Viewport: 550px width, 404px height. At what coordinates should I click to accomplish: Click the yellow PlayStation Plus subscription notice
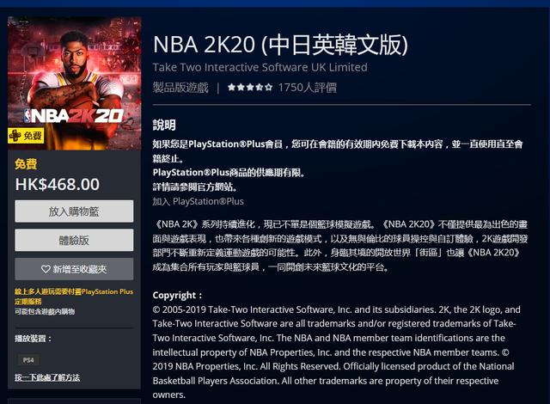74,297
